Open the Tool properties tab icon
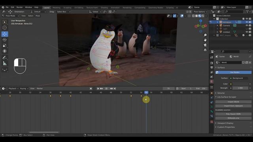 pyautogui.click(x=212, y=57)
